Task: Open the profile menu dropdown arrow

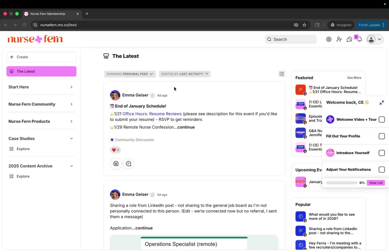Action: 380,39
